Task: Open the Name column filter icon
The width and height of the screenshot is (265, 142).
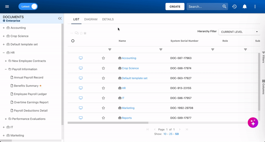Action: (x=161, y=50)
